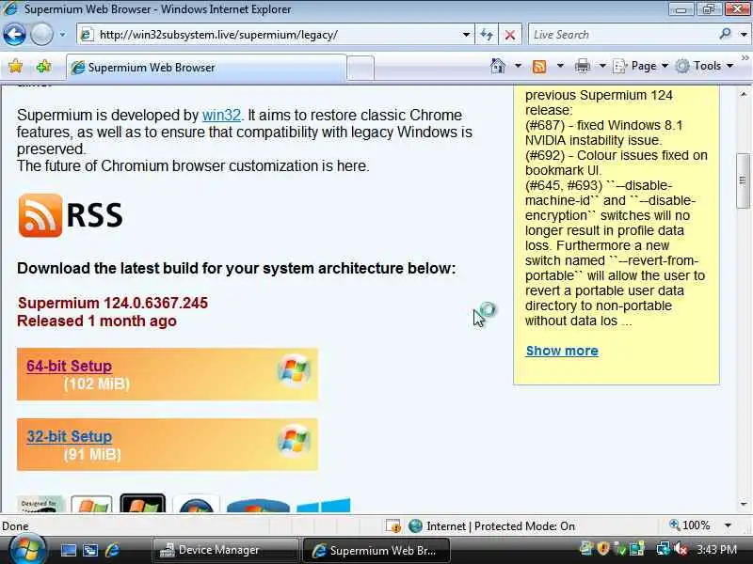Open the search provider options dropdown

click(x=744, y=35)
